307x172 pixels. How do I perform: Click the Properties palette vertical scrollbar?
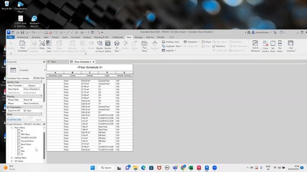coord(44,93)
